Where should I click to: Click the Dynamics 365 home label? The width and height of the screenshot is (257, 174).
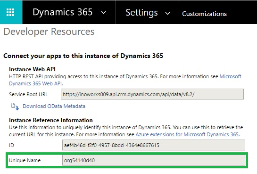tap(63, 12)
